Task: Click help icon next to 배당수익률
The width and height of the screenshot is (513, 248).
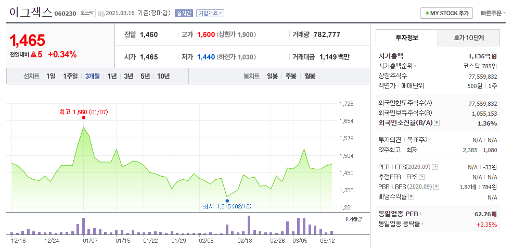Action: (412, 197)
